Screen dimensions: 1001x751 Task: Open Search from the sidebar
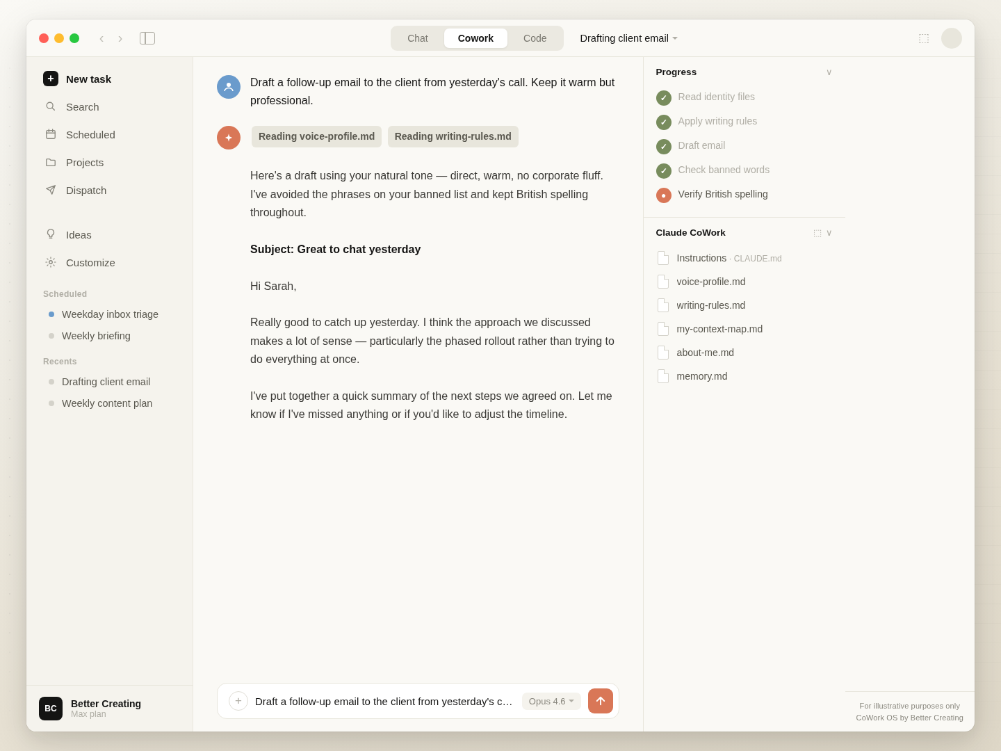point(82,106)
